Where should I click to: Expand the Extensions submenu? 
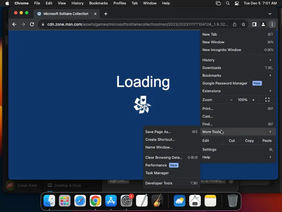click(x=238, y=91)
